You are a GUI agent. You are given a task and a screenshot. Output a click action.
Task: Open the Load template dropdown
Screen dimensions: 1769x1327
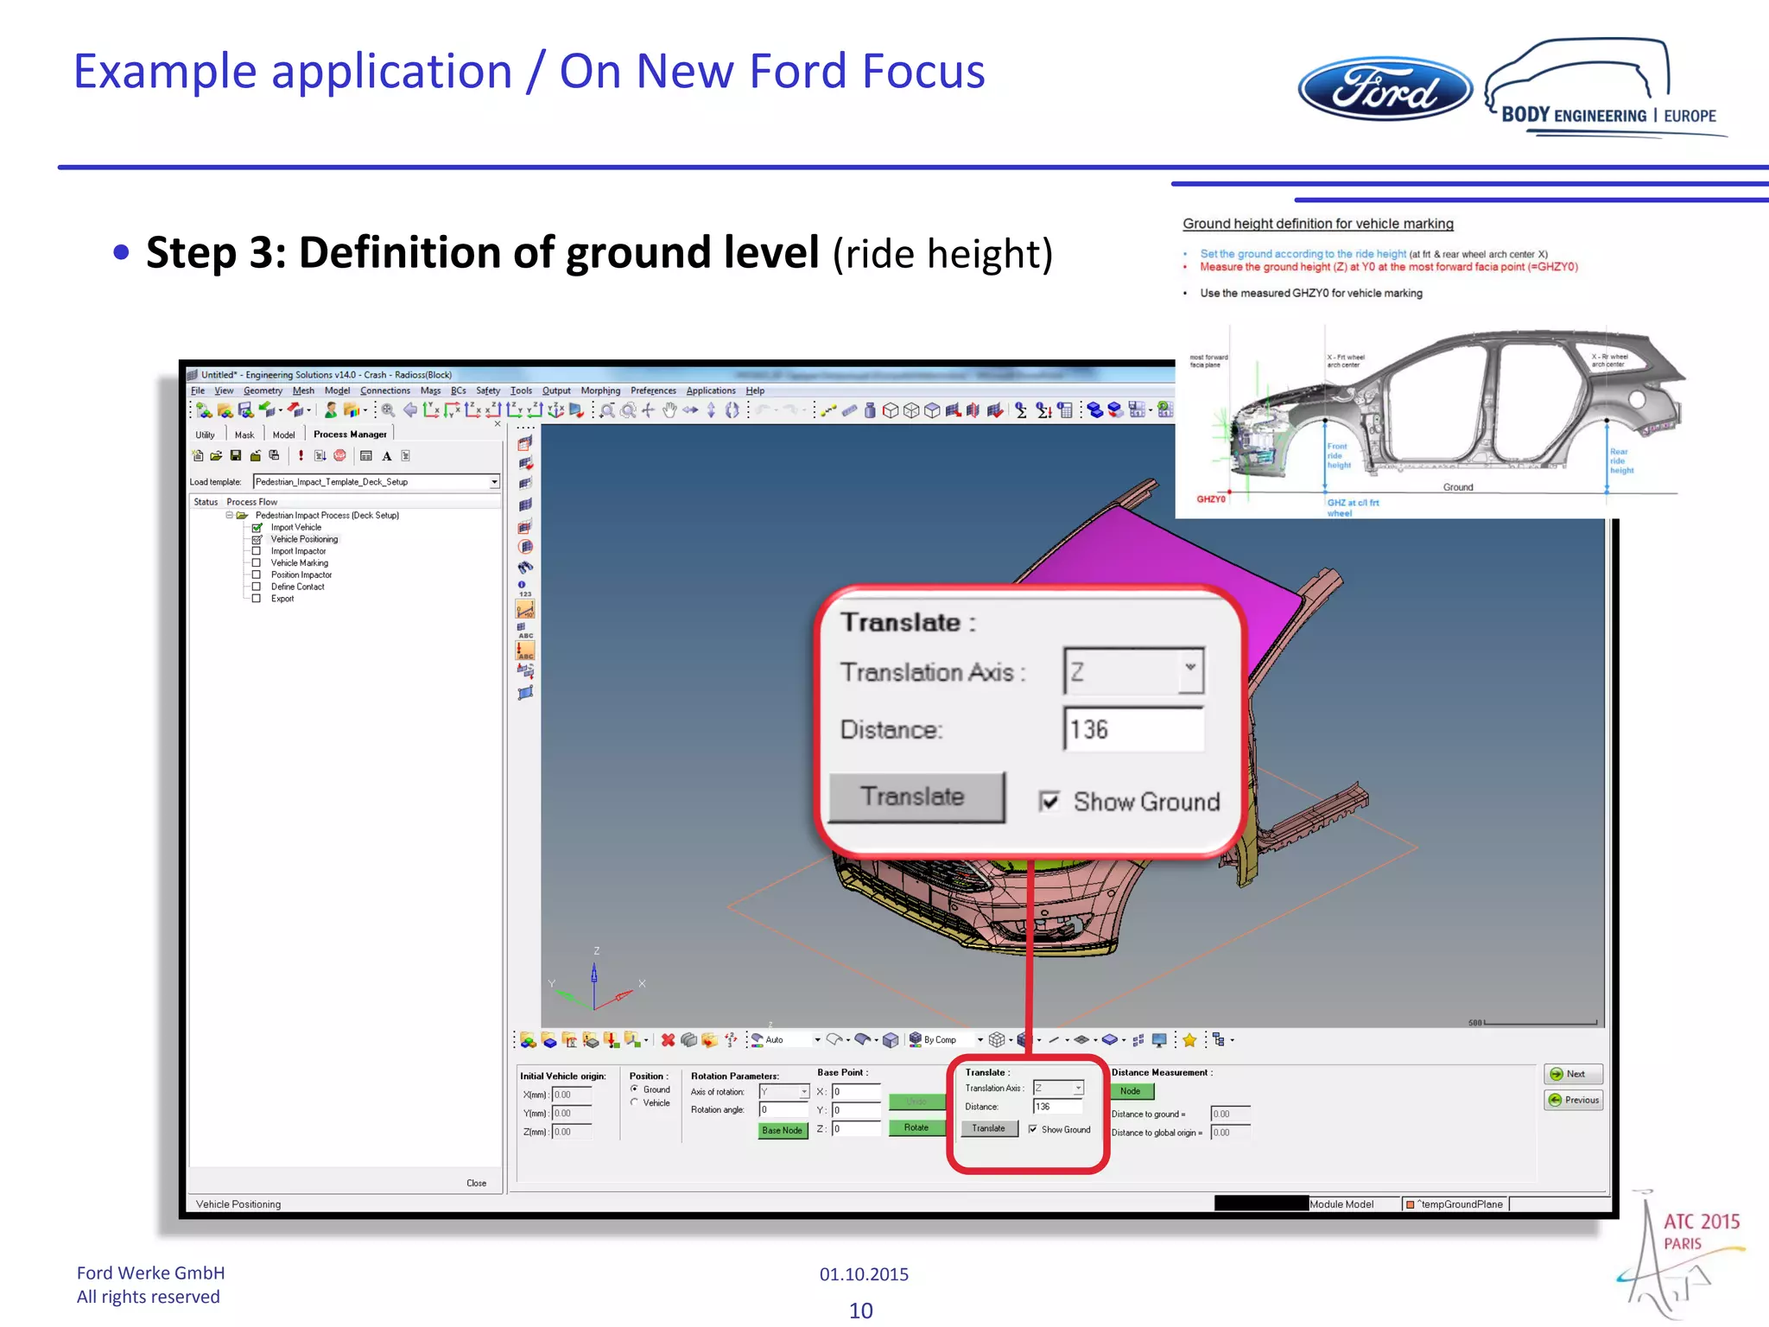click(494, 482)
